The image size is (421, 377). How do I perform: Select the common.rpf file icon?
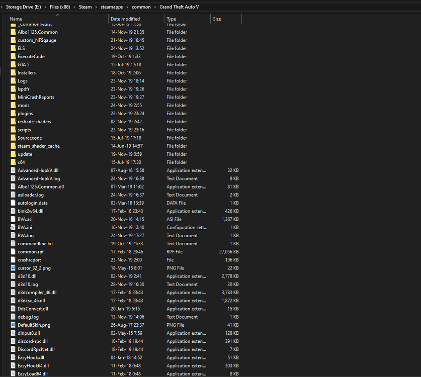click(13, 251)
